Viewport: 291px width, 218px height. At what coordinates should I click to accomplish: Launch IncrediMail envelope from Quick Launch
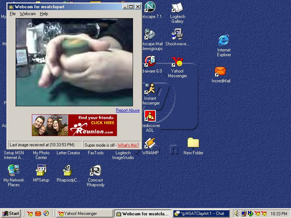click(x=38, y=214)
